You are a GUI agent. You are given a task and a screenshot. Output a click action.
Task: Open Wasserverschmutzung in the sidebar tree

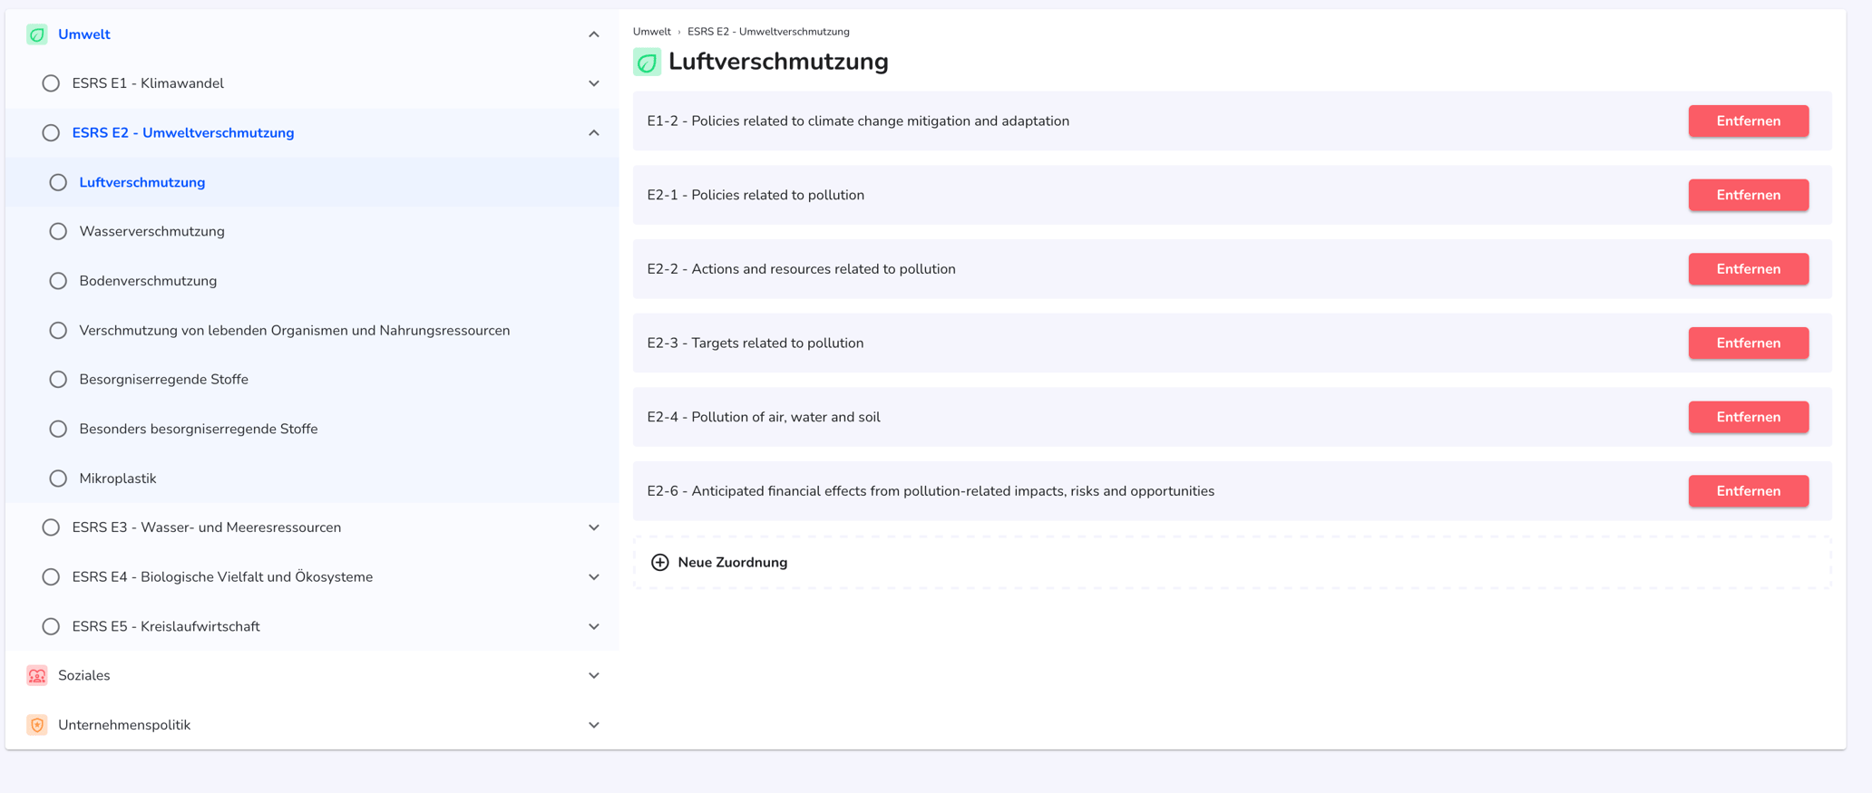pyautogui.click(x=151, y=231)
